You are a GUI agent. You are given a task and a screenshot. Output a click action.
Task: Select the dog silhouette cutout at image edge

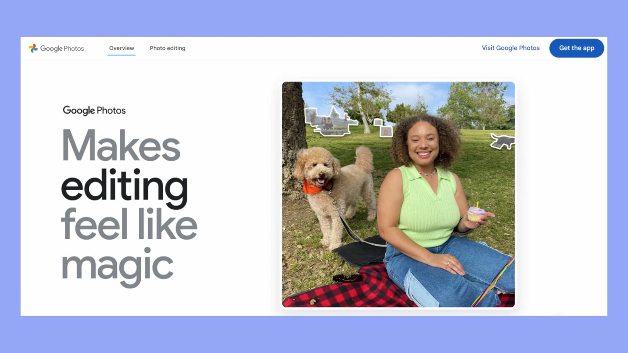coord(502,141)
